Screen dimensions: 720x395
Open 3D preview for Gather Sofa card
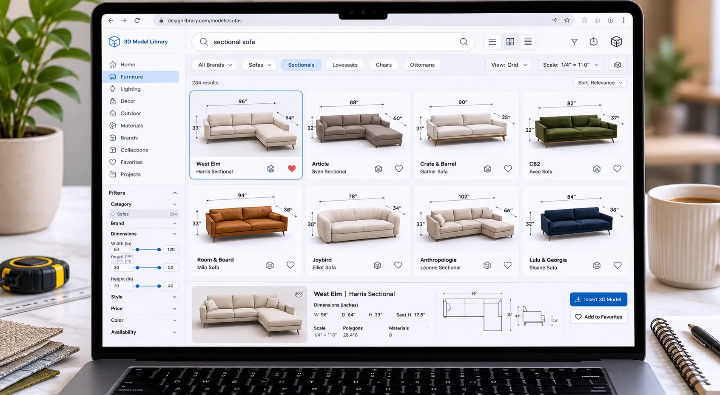pos(488,169)
